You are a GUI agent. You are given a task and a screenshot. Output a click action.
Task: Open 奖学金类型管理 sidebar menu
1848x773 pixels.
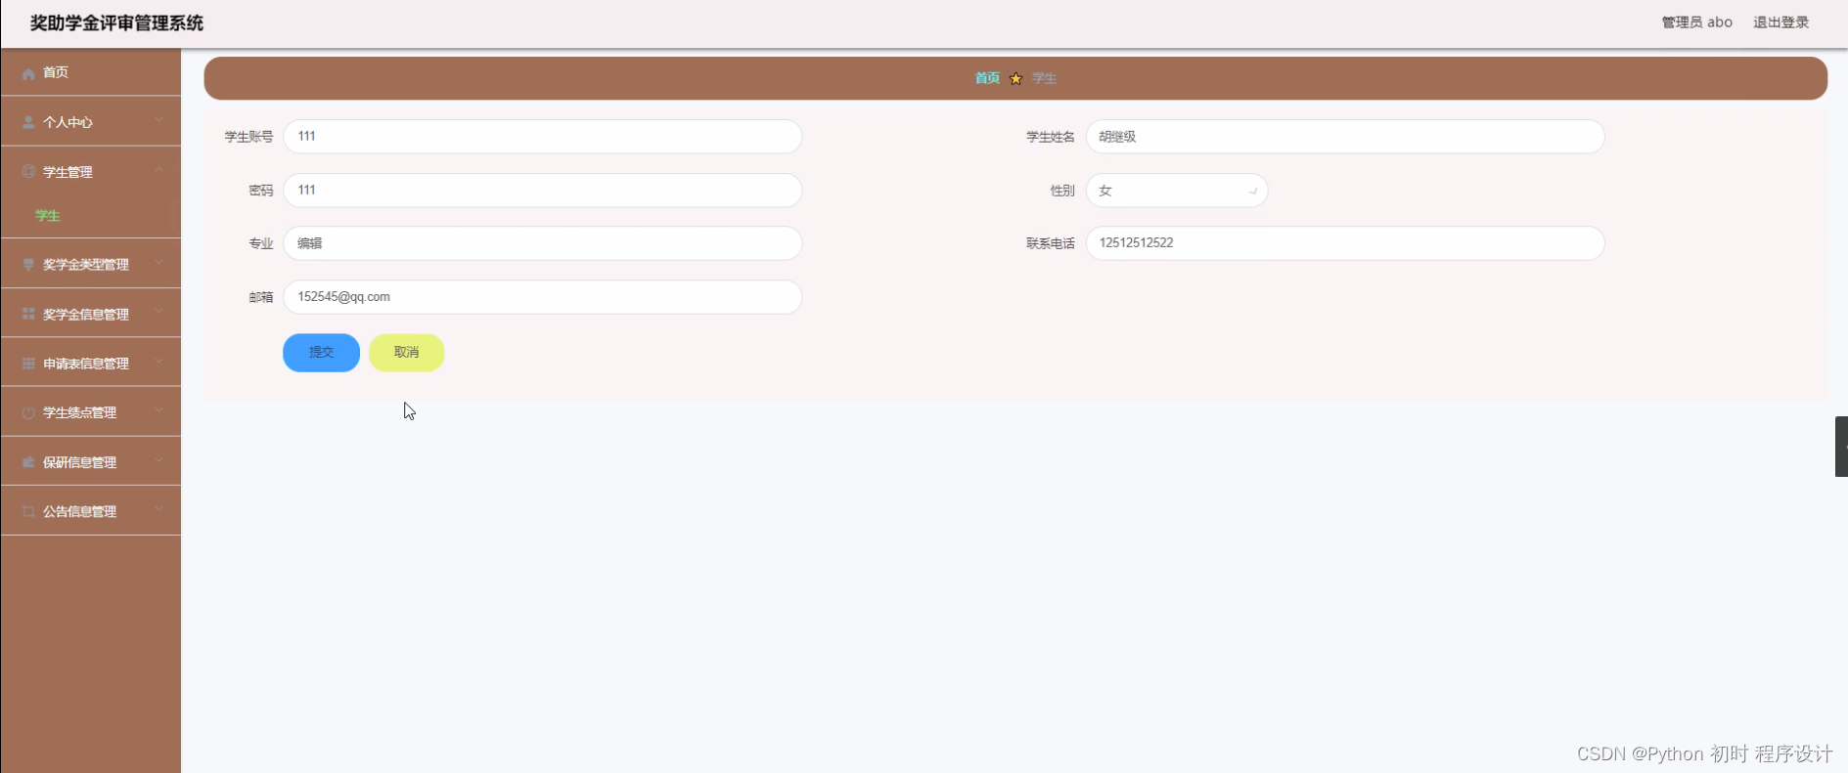tap(91, 264)
